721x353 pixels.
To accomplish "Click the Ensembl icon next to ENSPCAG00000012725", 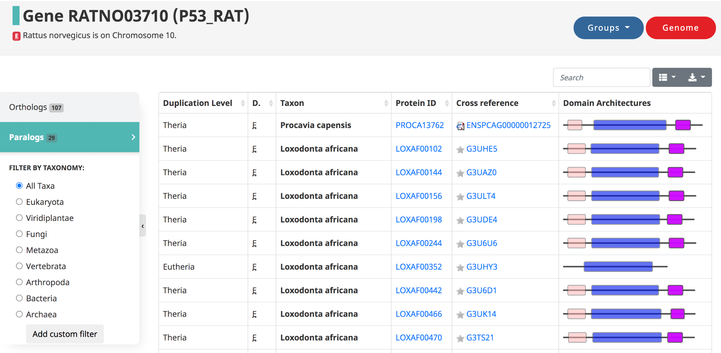I will point(460,126).
